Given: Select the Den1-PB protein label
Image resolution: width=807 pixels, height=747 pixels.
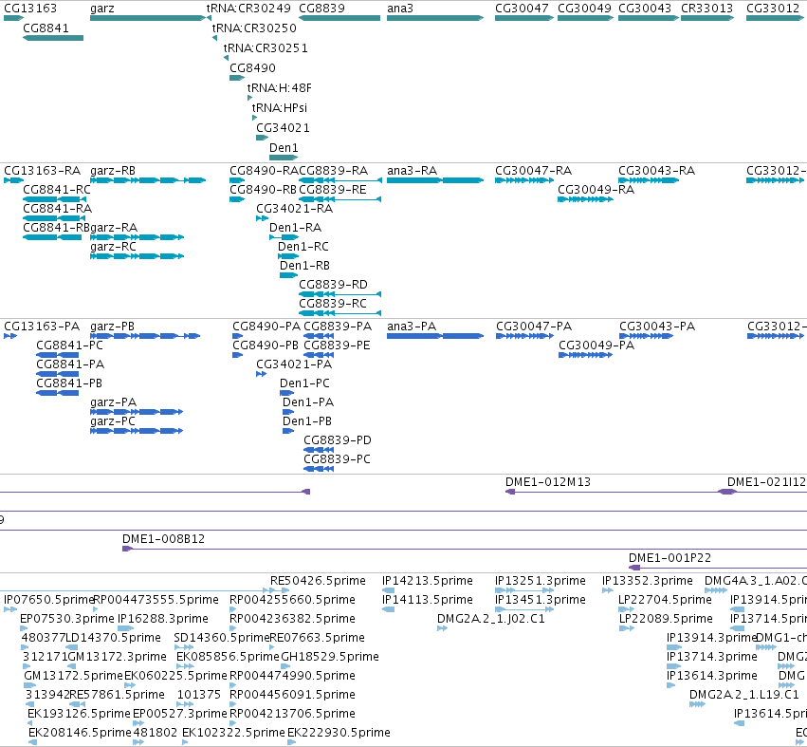Looking at the screenshot, I should 307,421.
